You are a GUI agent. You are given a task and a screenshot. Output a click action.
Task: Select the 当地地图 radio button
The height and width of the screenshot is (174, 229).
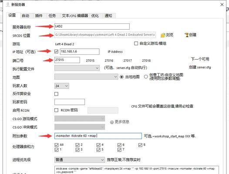tap(121, 77)
